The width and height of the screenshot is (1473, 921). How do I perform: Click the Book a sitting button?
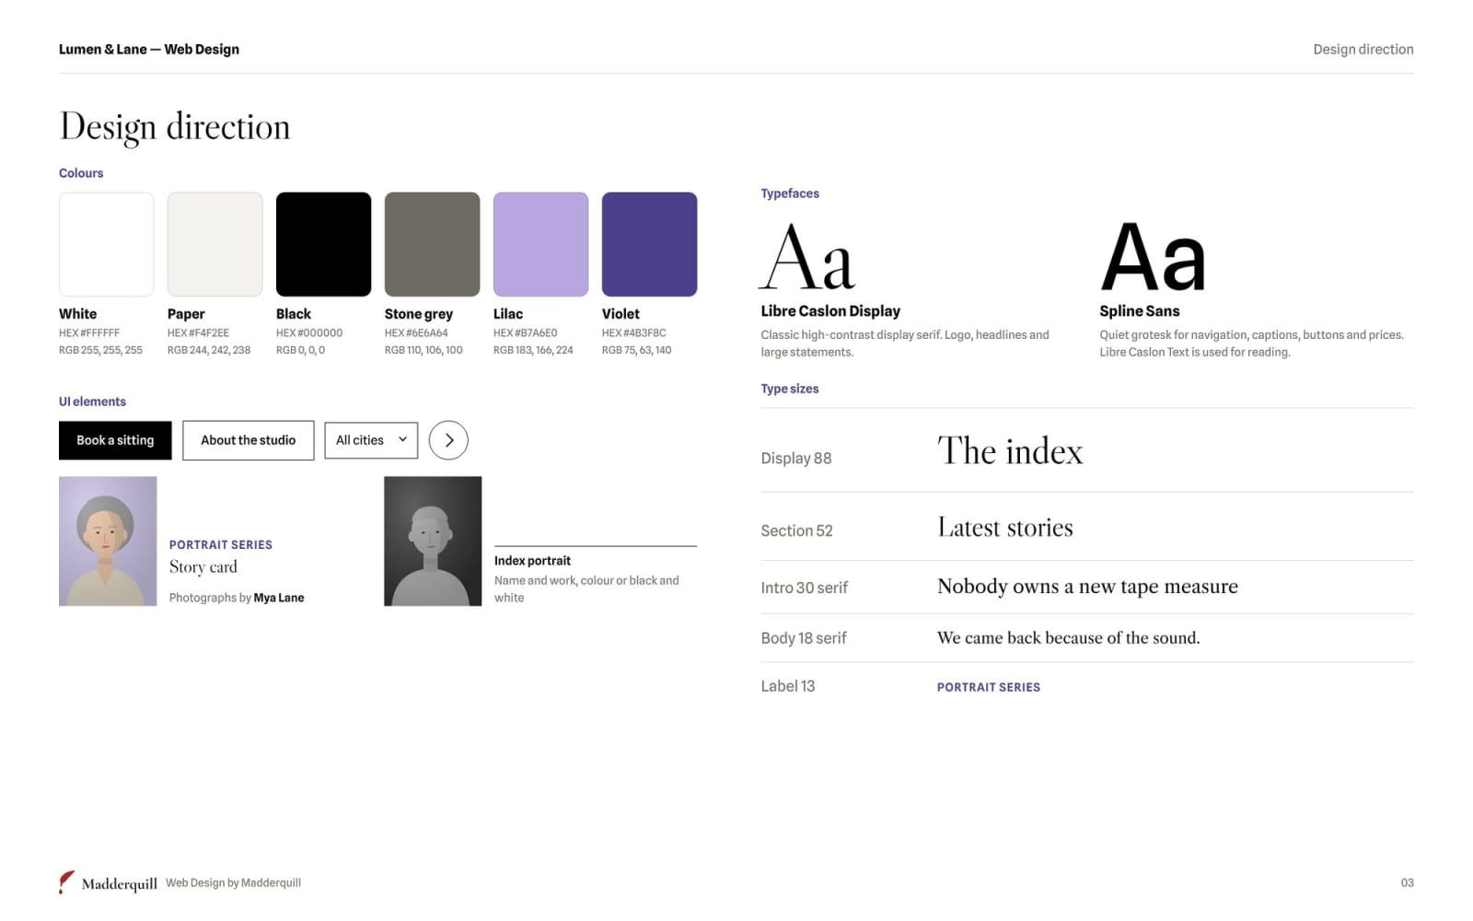pyautogui.click(x=115, y=440)
